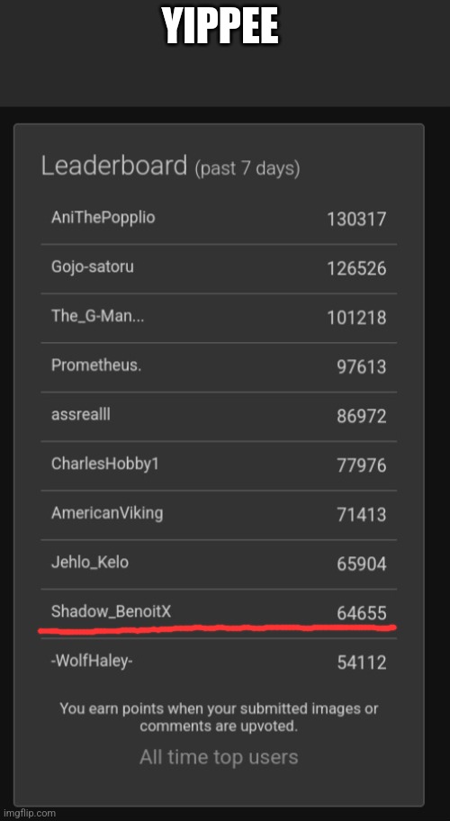Click the Leaderboard heading
The height and width of the screenshot is (821, 450).
114,166
